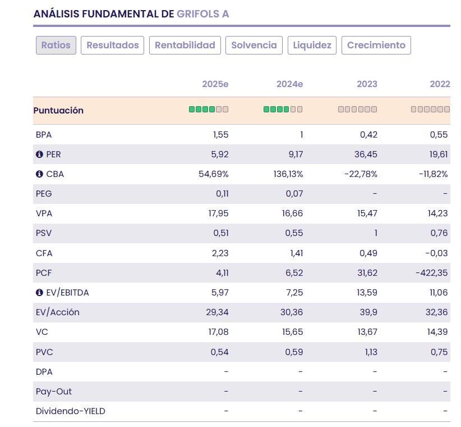Screen dimensions: 461x427
Task: Go to the Liquidez tab
Action: 312,46
